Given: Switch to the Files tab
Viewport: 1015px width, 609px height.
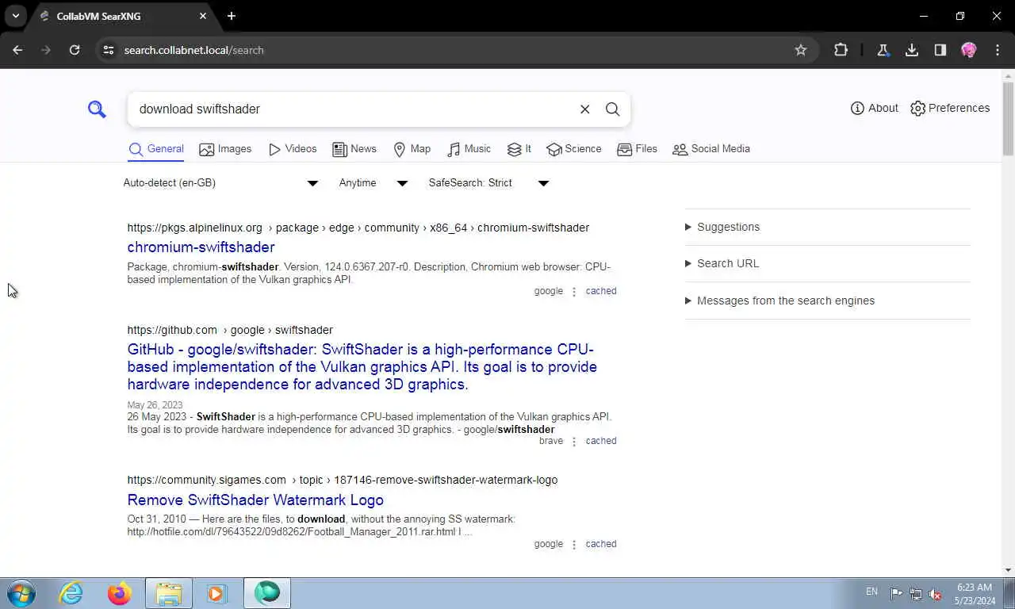Looking at the screenshot, I should [x=638, y=149].
